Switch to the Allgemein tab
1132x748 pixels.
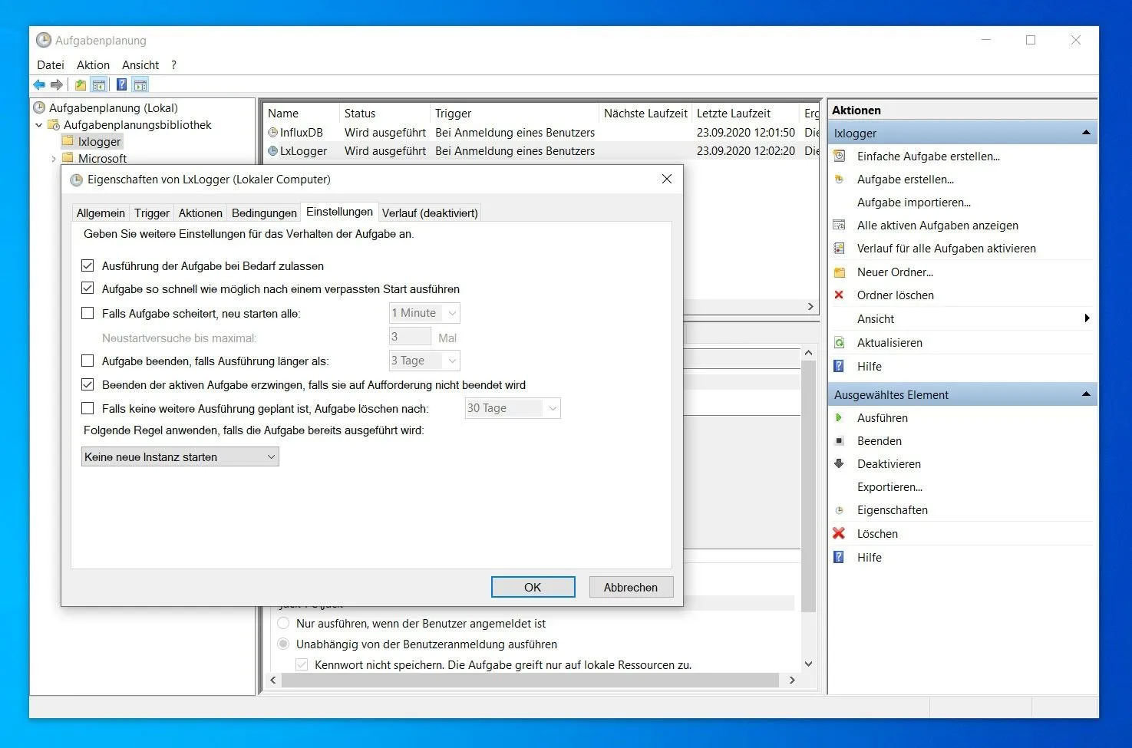click(101, 213)
